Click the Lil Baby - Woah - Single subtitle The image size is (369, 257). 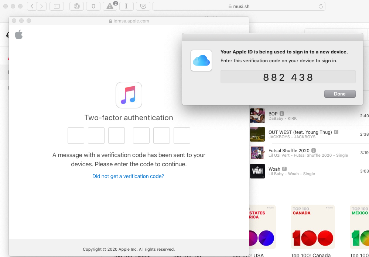[x=291, y=174]
